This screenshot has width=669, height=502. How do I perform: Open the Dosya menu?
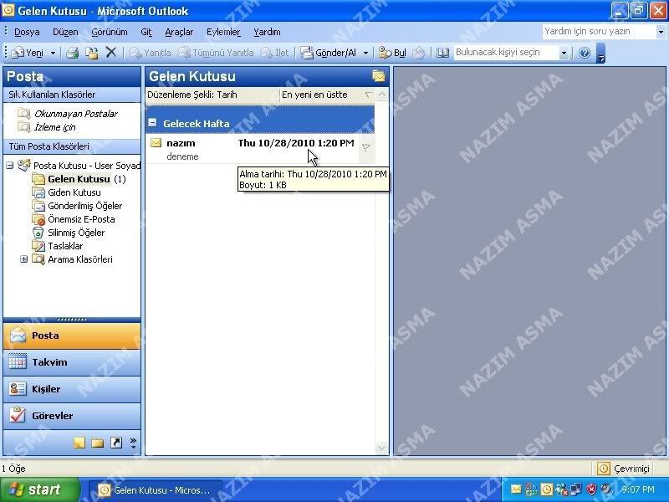(27, 32)
